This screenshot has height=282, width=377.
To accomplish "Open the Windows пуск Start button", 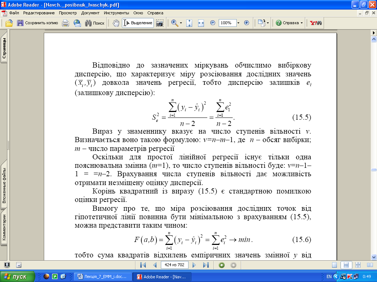I will click(x=17, y=277).
